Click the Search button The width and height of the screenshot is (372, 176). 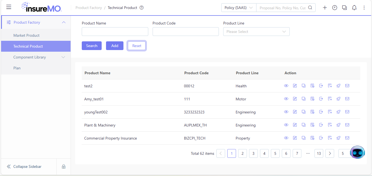(92, 46)
